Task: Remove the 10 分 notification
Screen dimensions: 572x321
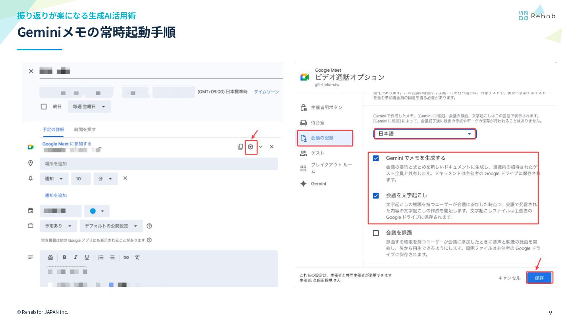Action: [x=125, y=178]
